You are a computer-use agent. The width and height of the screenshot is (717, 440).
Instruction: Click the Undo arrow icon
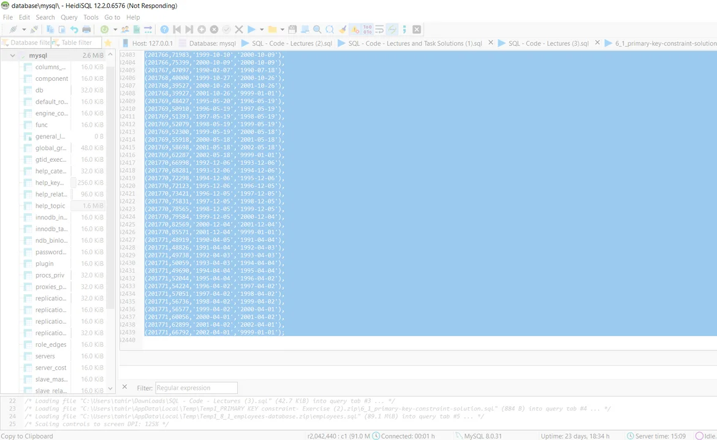pos(74,29)
